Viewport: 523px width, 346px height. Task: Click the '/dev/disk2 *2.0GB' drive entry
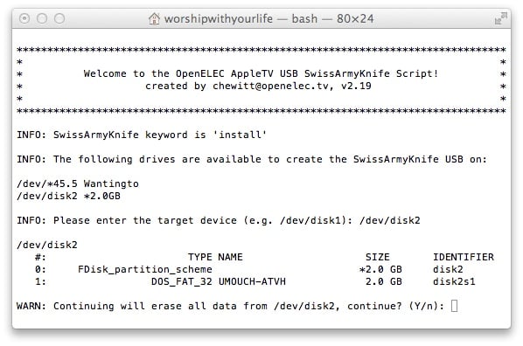[69, 196]
